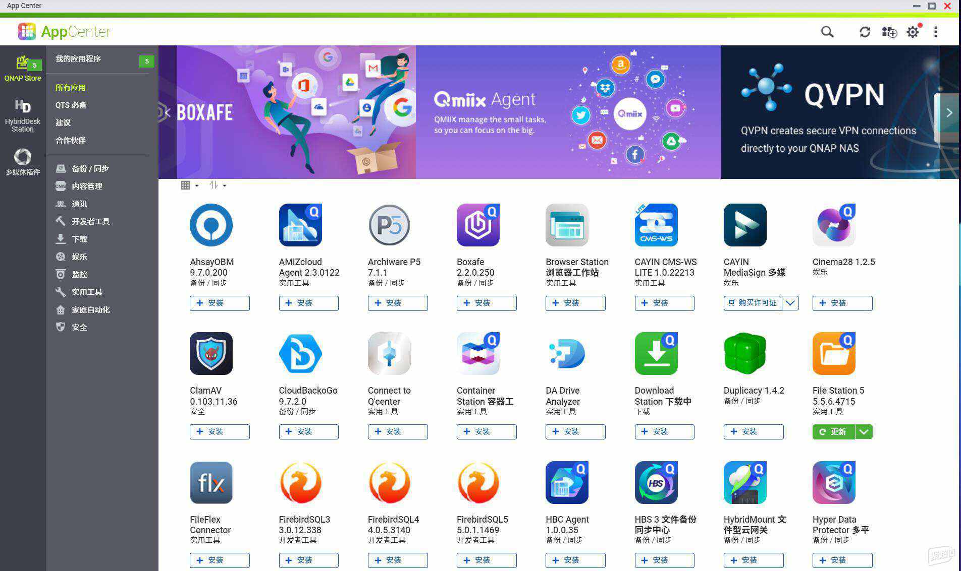The image size is (961, 571).
Task: Click the refresh icon in header
Action: tap(865, 32)
